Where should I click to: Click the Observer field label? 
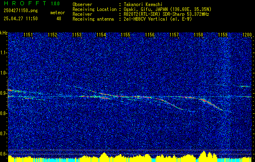click(82, 4)
